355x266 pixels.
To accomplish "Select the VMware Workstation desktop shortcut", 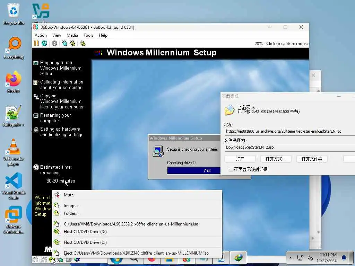I will click(x=14, y=220).
